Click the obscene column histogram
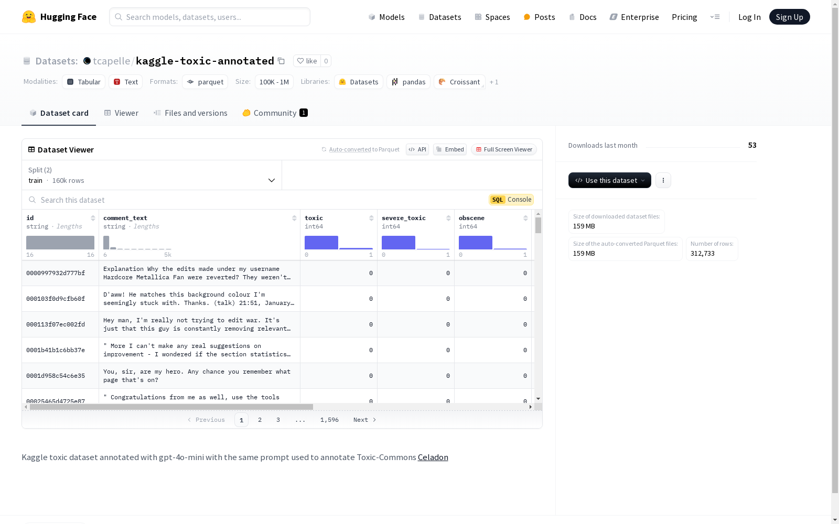The width and height of the screenshot is (839, 524). 493,243
